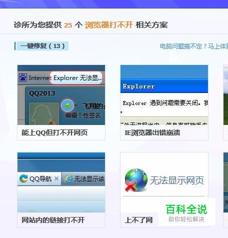Viewport: 228px width, 238px height.
Task: Select the 一键修复 (13) tab
Action: (41, 46)
